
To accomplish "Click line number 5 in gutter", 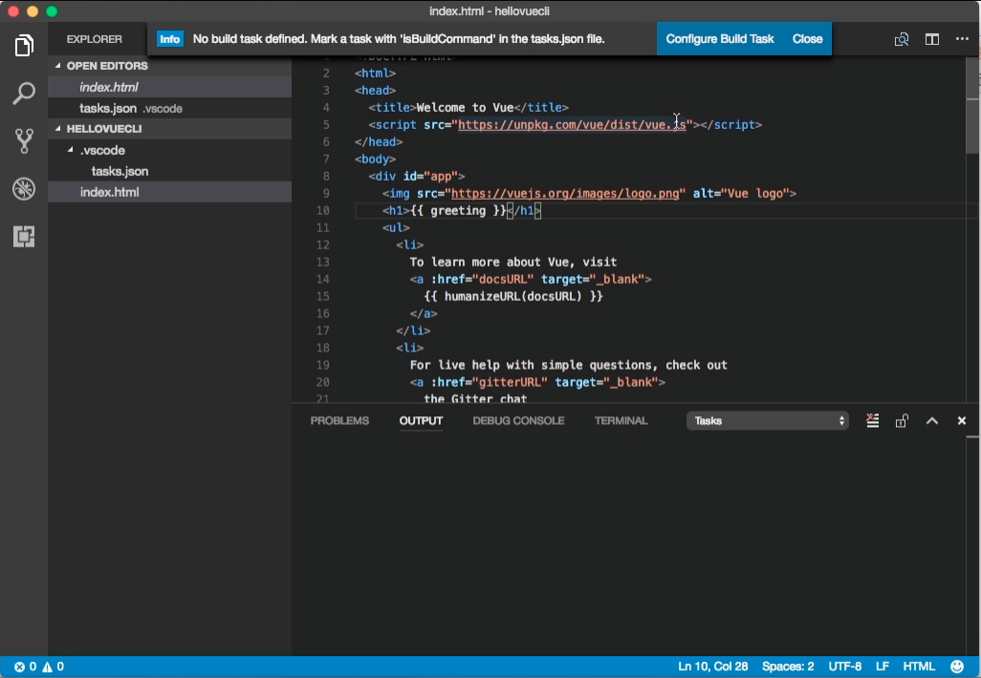I will click(x=326, y=125).
